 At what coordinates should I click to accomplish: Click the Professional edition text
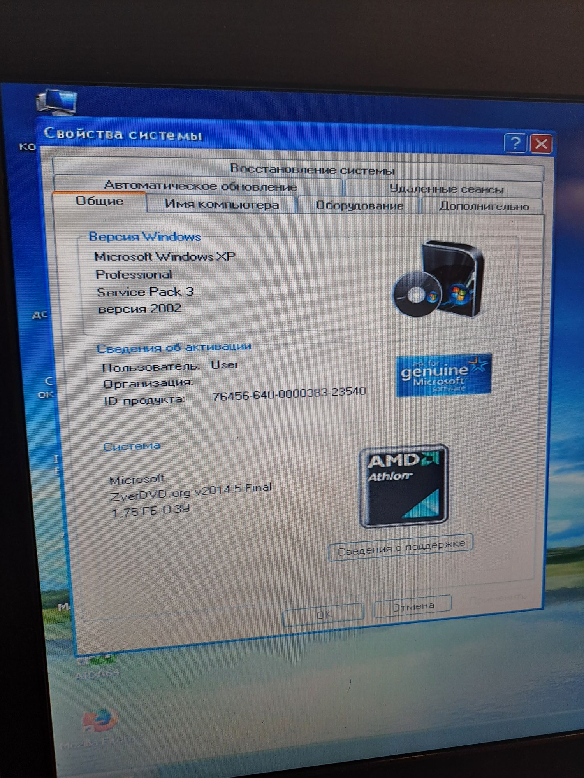pyautogui.click(x=134, y=274)
